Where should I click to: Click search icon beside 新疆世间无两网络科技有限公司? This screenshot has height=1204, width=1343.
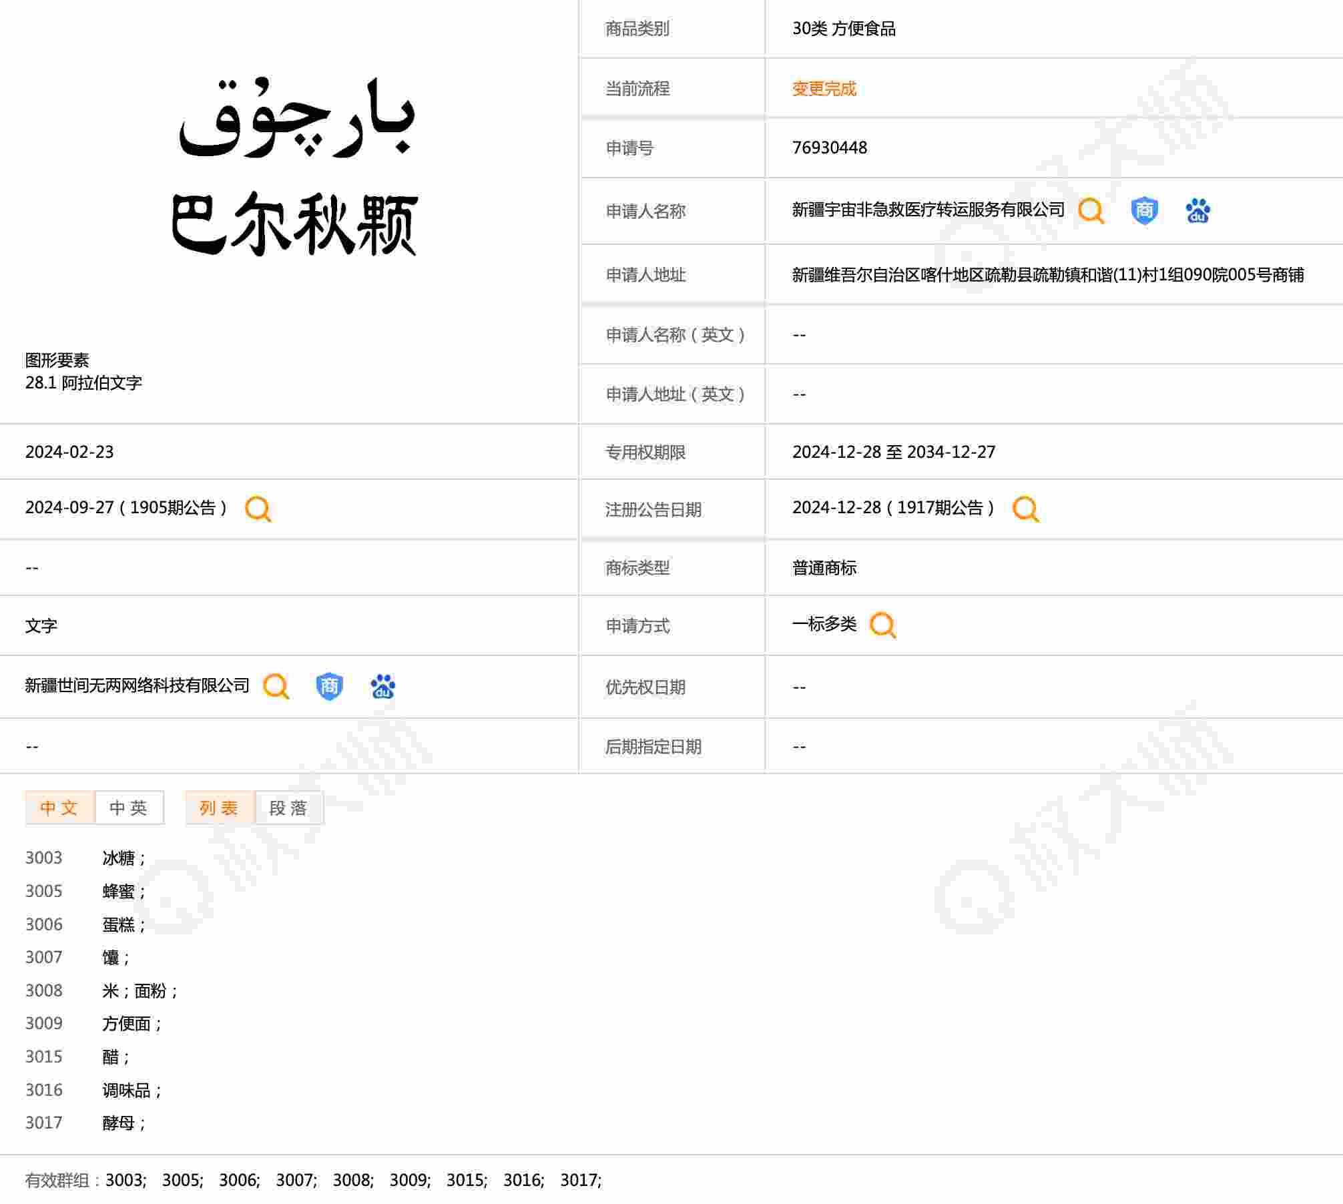pos(276,686)
